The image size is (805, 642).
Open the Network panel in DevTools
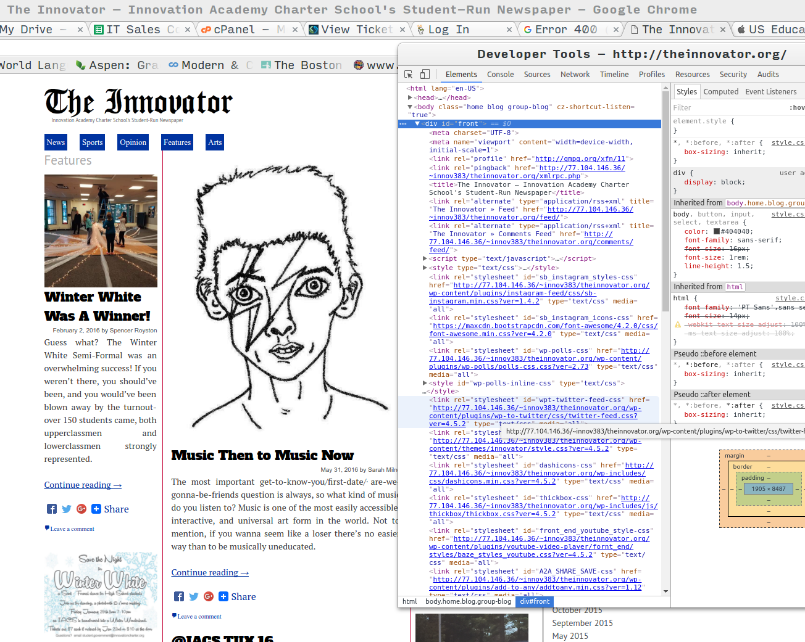click(x=575, y=74)
